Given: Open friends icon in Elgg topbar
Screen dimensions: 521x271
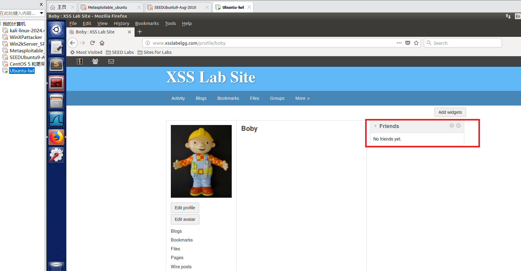Looking at the screenshot, I should [95, 61].
